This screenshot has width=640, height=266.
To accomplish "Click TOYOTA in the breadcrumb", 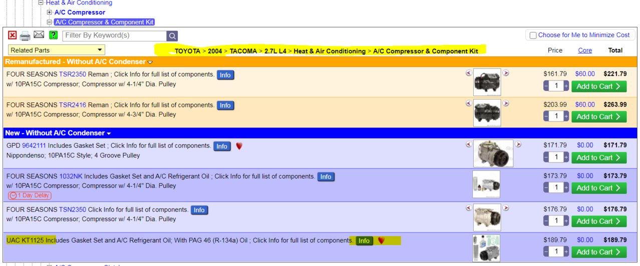I will click(x=188, y=51).
